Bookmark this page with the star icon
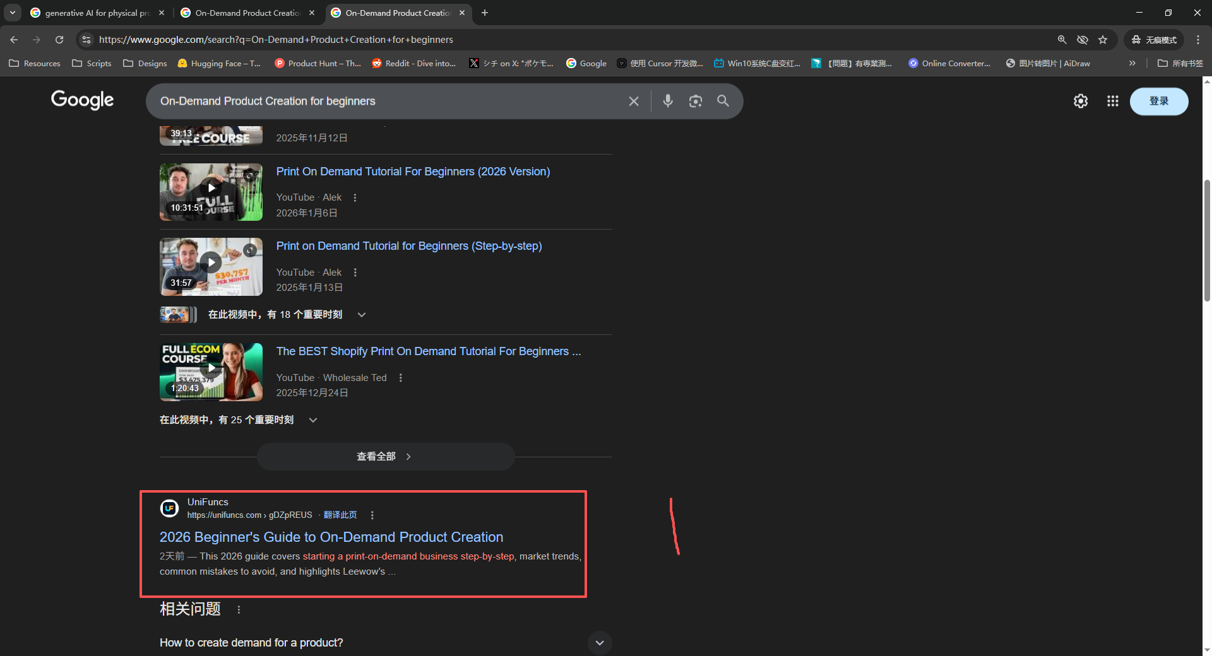Viewport: 1212px width, 656px height. tap(1103, 39)
